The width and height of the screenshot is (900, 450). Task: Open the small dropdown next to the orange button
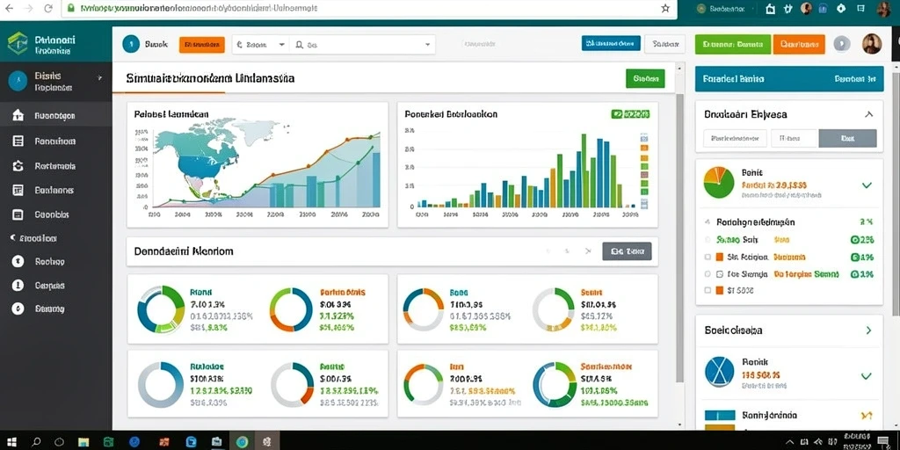pyautogui.click(x=260, y=44)
